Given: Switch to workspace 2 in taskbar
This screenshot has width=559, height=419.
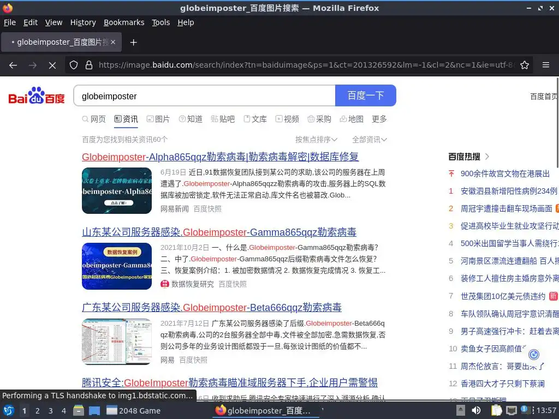Looking at the screenshot, I should pos(37,411).
